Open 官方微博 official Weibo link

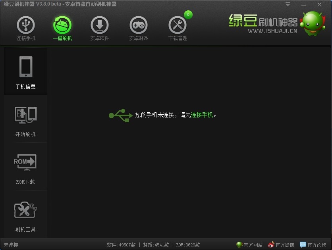click(x=285, y=245)
